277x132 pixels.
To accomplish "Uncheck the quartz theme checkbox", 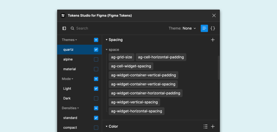I will [96, 50].
